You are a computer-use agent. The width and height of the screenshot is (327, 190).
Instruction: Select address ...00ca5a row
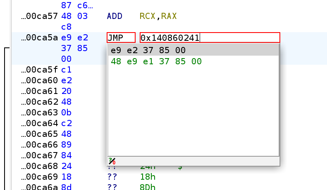[x=41, y=38]
